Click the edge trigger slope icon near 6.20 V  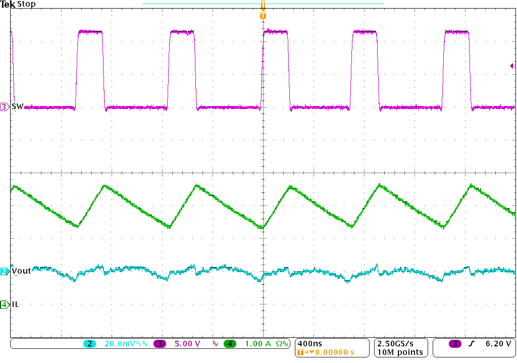[x=471, y=342]
